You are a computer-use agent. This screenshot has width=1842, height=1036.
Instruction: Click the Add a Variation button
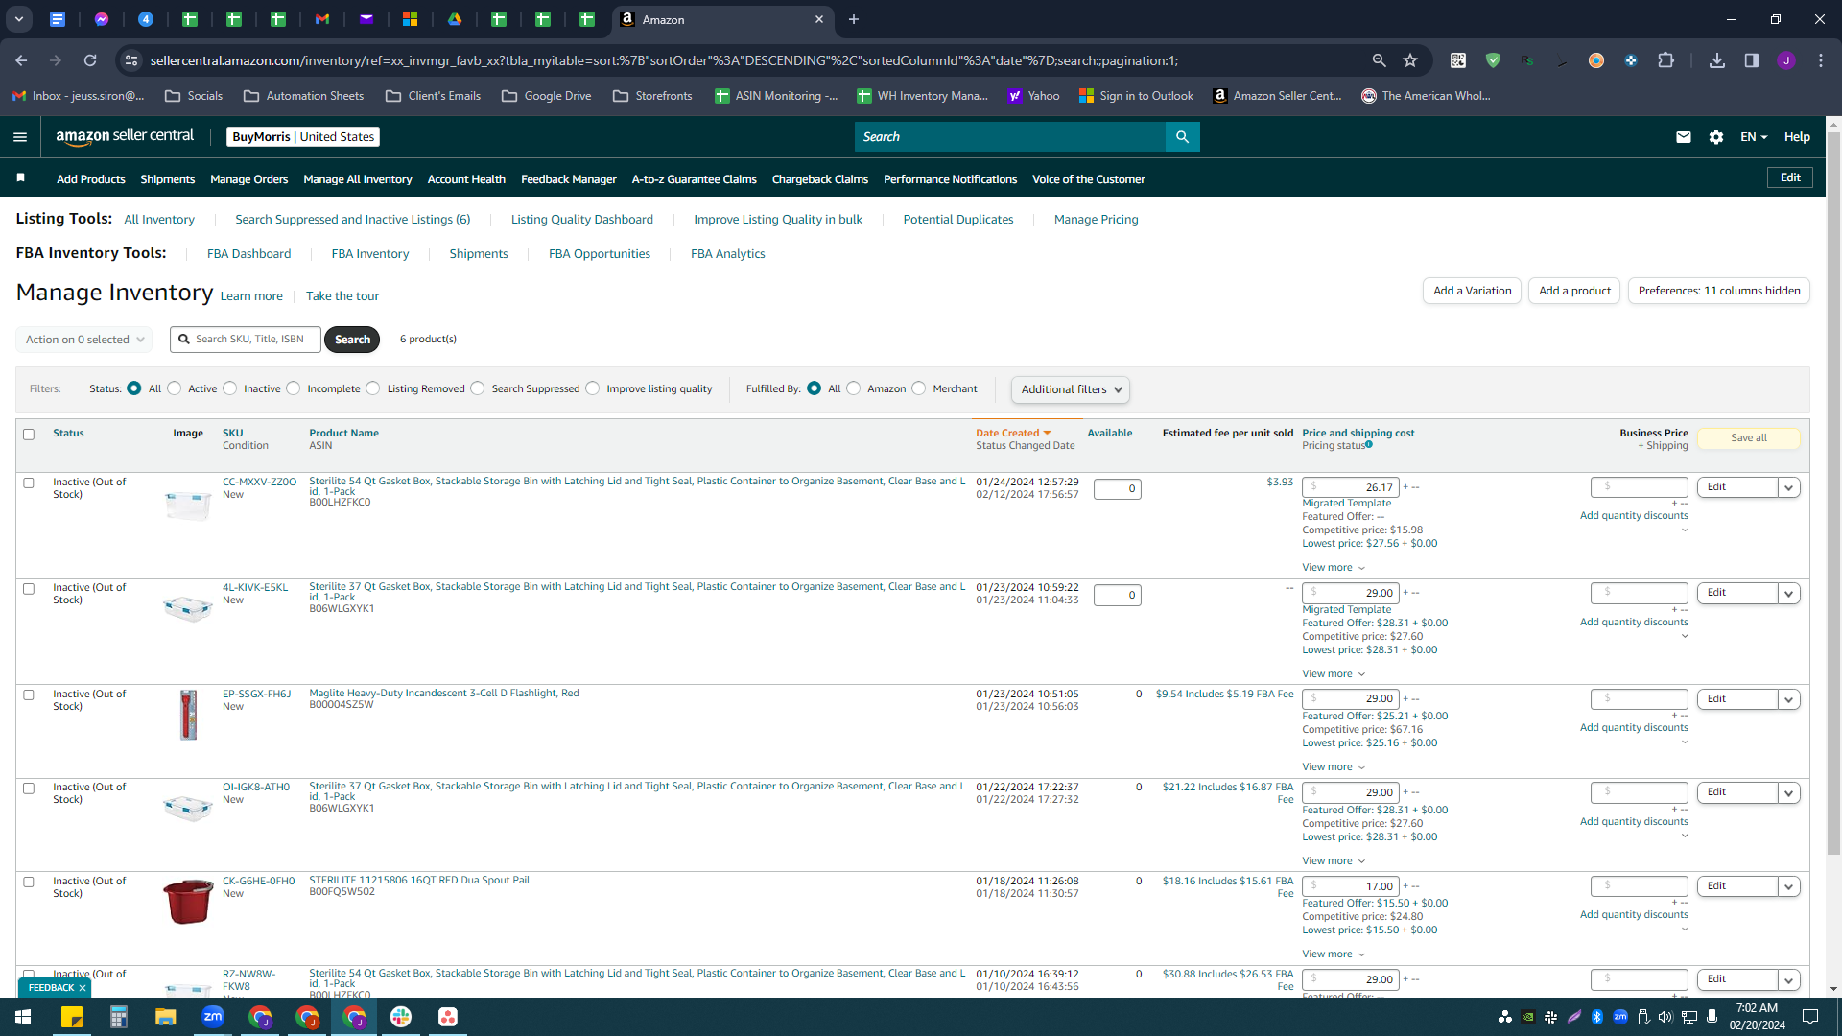click(x=1472, y=291)
